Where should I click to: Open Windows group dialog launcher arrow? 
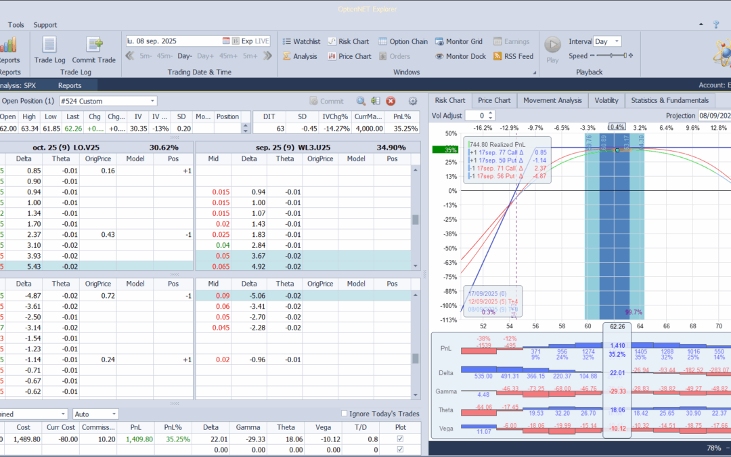[535, 72]
